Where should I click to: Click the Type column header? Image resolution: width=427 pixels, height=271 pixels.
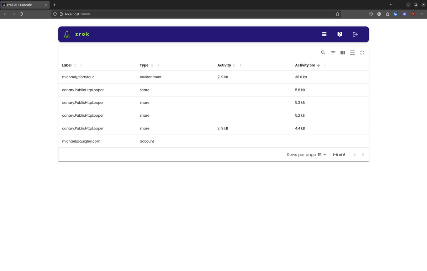tap(144, 65)
